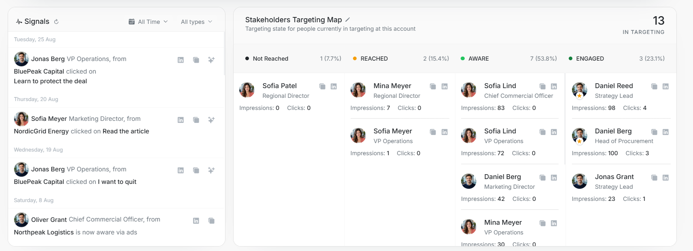
Task: Copy Sofia Lind VP Operations card
Action: coord(542,132)
